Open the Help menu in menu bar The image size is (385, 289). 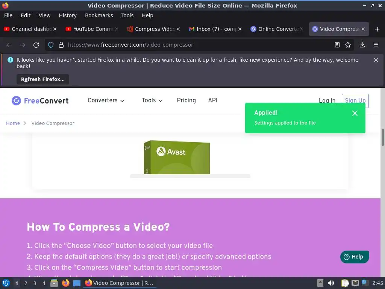click(x=147, y=15)
